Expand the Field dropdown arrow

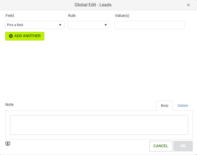click(x=60, y=25)
